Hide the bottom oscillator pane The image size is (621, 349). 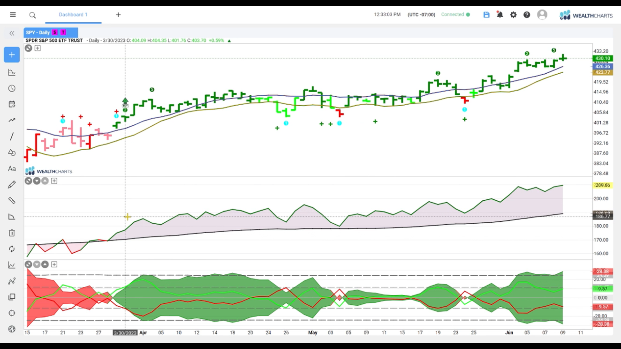tap(28, 265)
